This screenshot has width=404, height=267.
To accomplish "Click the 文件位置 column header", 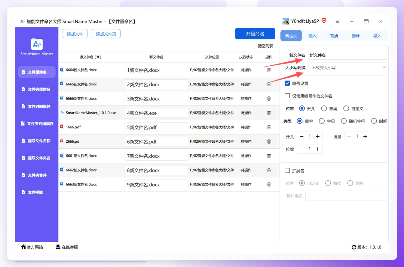I will coord(212,57).
